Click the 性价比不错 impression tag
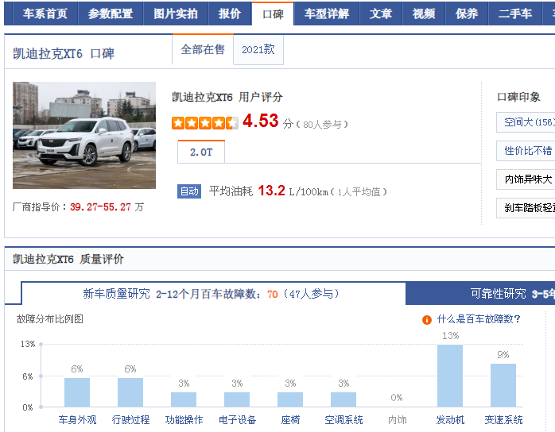This screenshot has width=555, height=432. [x=526, y=151]
